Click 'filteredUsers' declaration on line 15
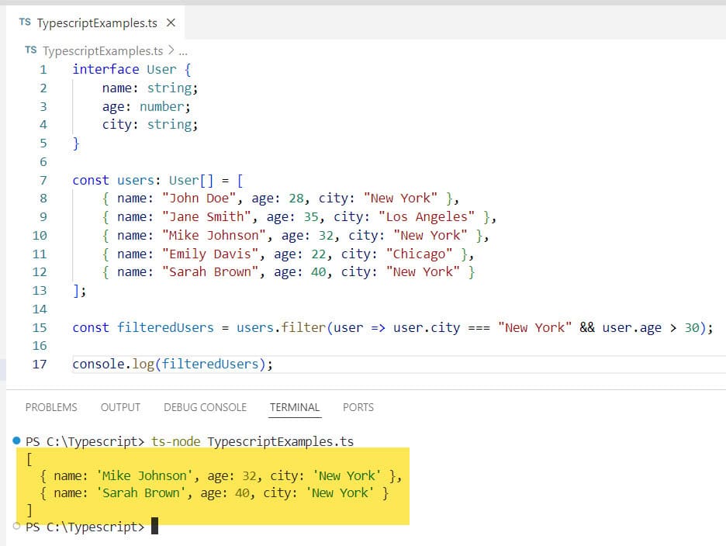 165,327
